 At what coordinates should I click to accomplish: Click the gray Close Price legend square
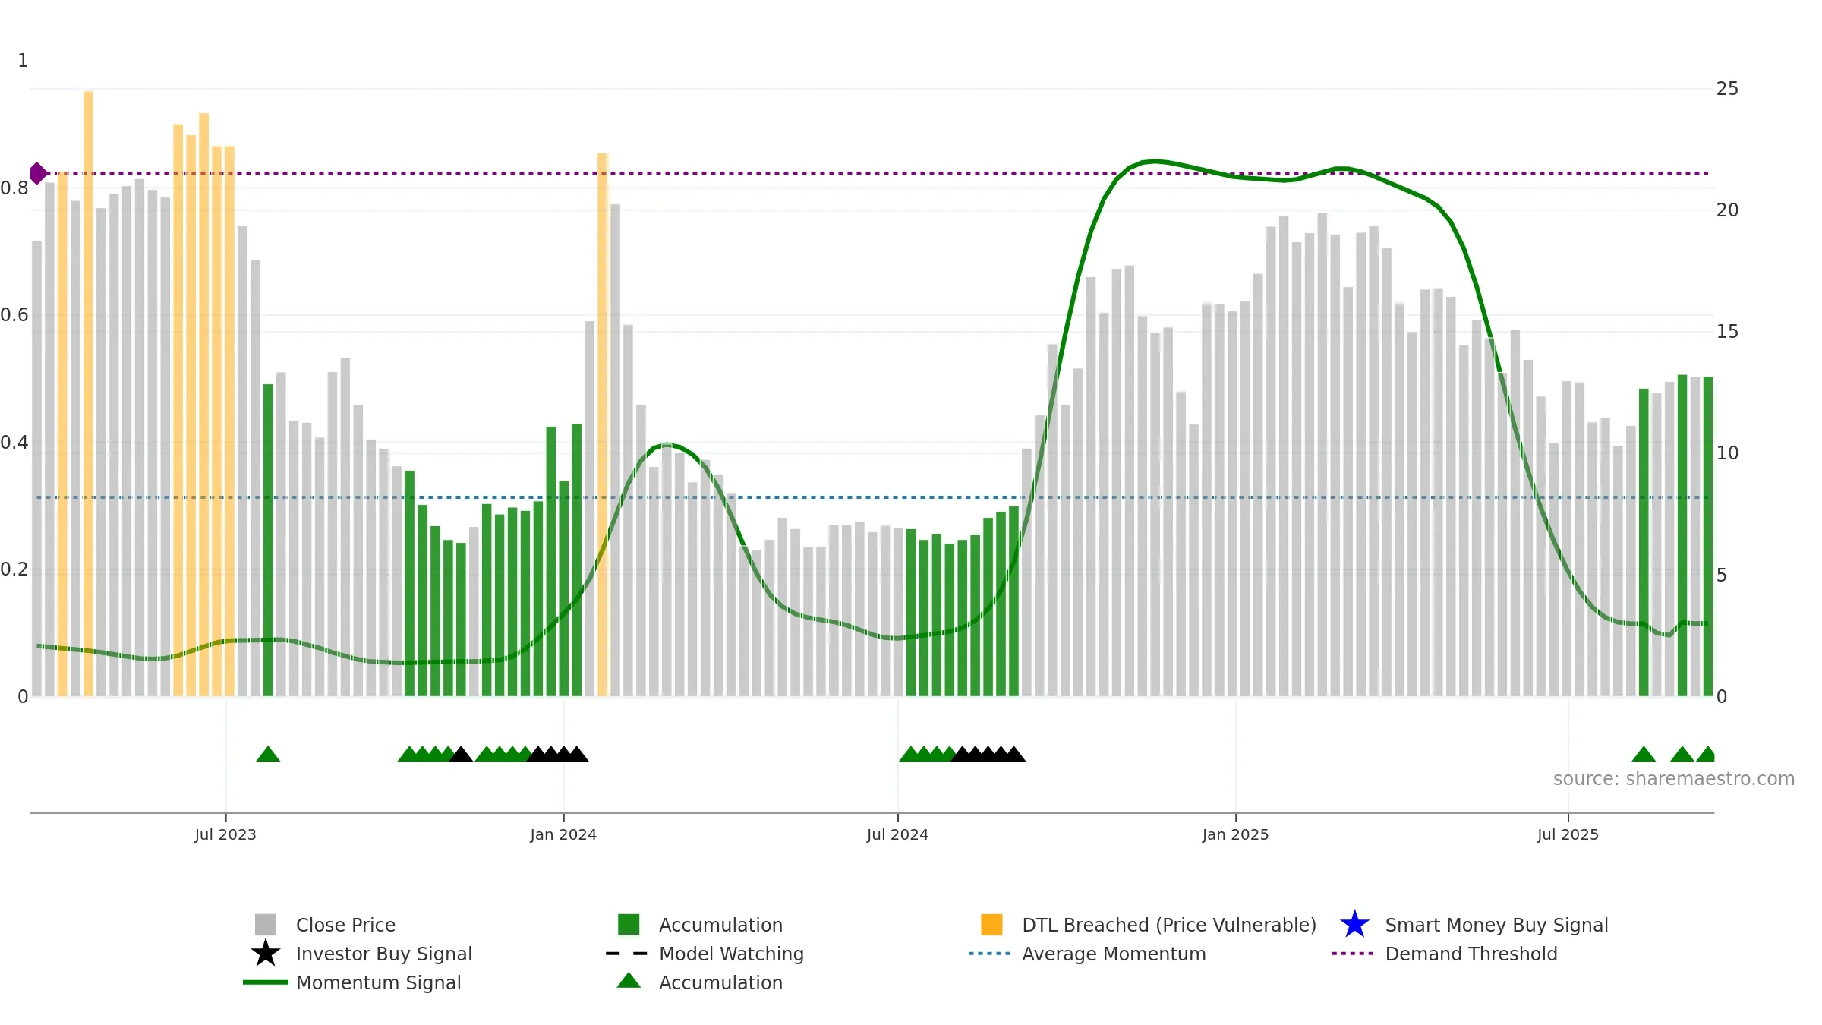point(266,924)
